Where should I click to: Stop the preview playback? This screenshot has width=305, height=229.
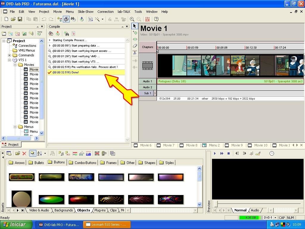point(229,154)
